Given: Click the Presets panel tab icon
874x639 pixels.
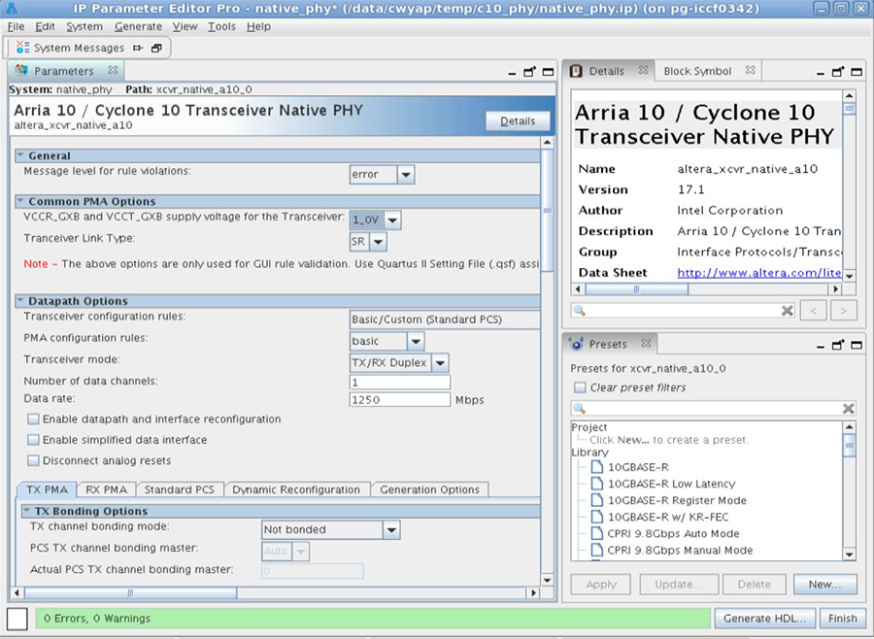Looking at the screenshot, I should pos(575,344).
